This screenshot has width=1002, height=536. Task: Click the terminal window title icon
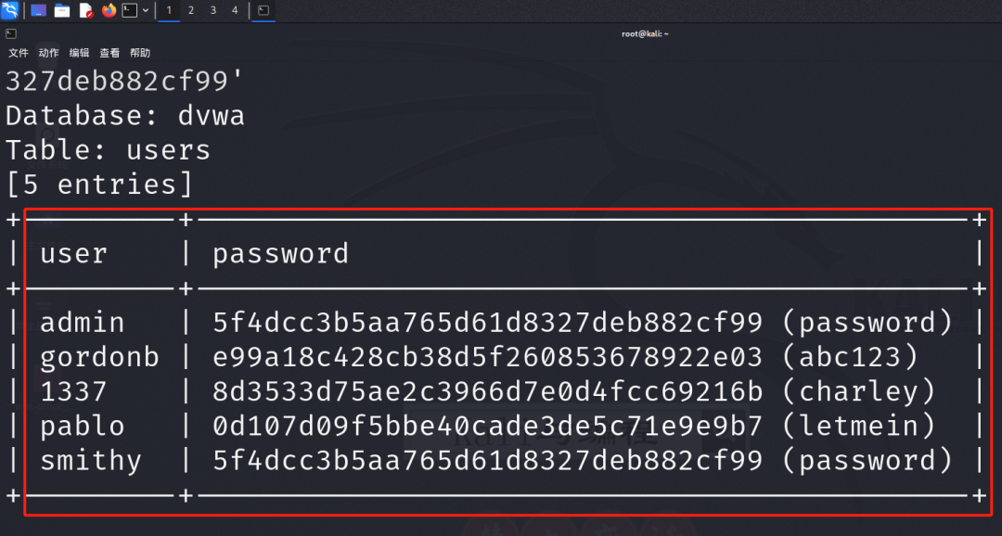(x=11, y=33)
